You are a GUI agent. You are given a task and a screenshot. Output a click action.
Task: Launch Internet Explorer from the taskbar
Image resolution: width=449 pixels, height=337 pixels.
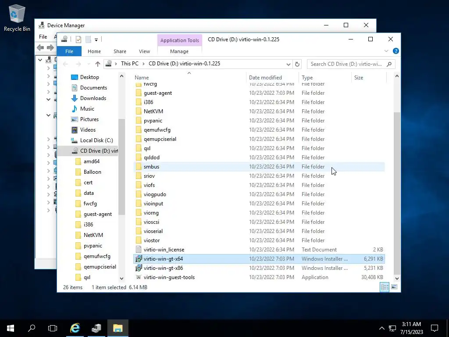[75, 328]
